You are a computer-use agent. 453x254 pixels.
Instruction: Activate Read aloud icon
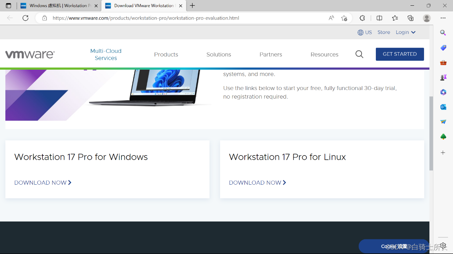click(x=332, y=18)
